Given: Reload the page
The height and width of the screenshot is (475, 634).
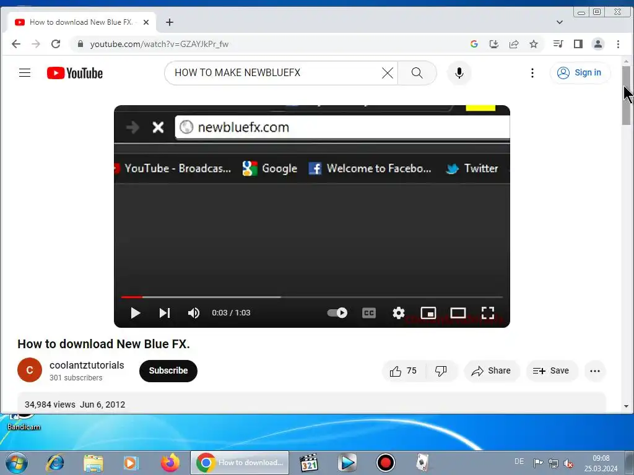Looking at the screenshot, I should (56, 44).
